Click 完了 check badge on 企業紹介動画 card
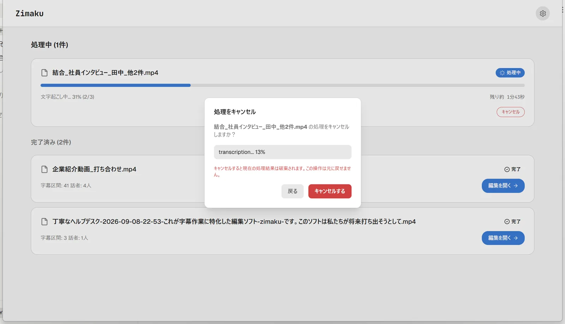This screenshot has height=324, width=565. click(x=512, y=169)
